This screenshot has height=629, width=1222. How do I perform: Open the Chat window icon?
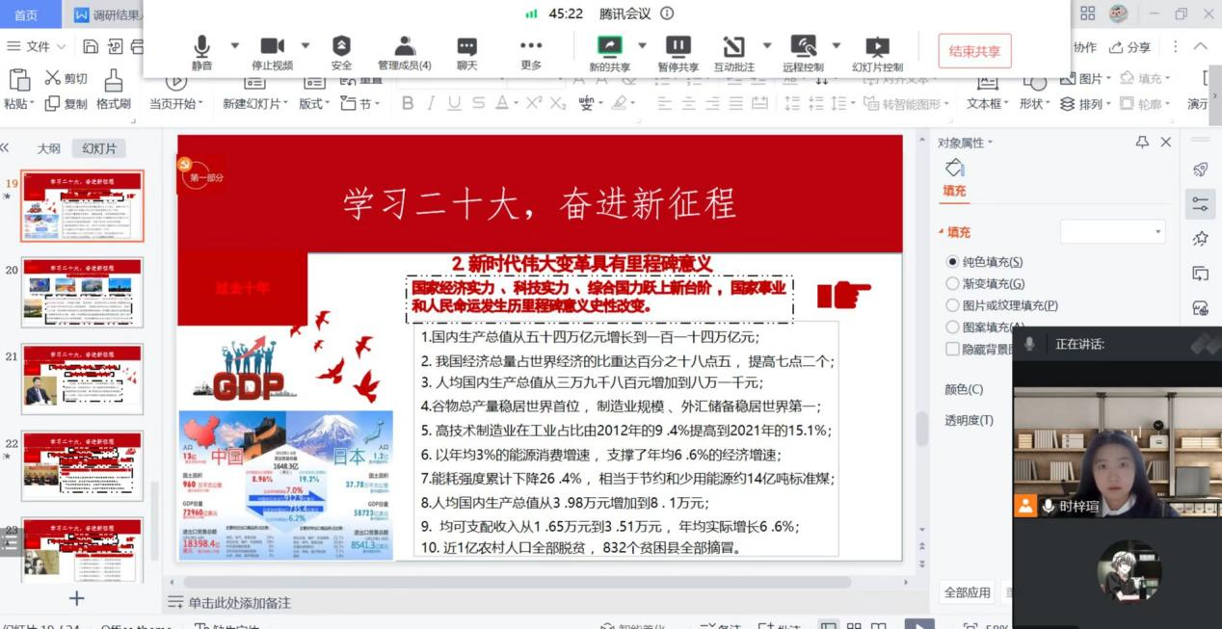point(466,51)
